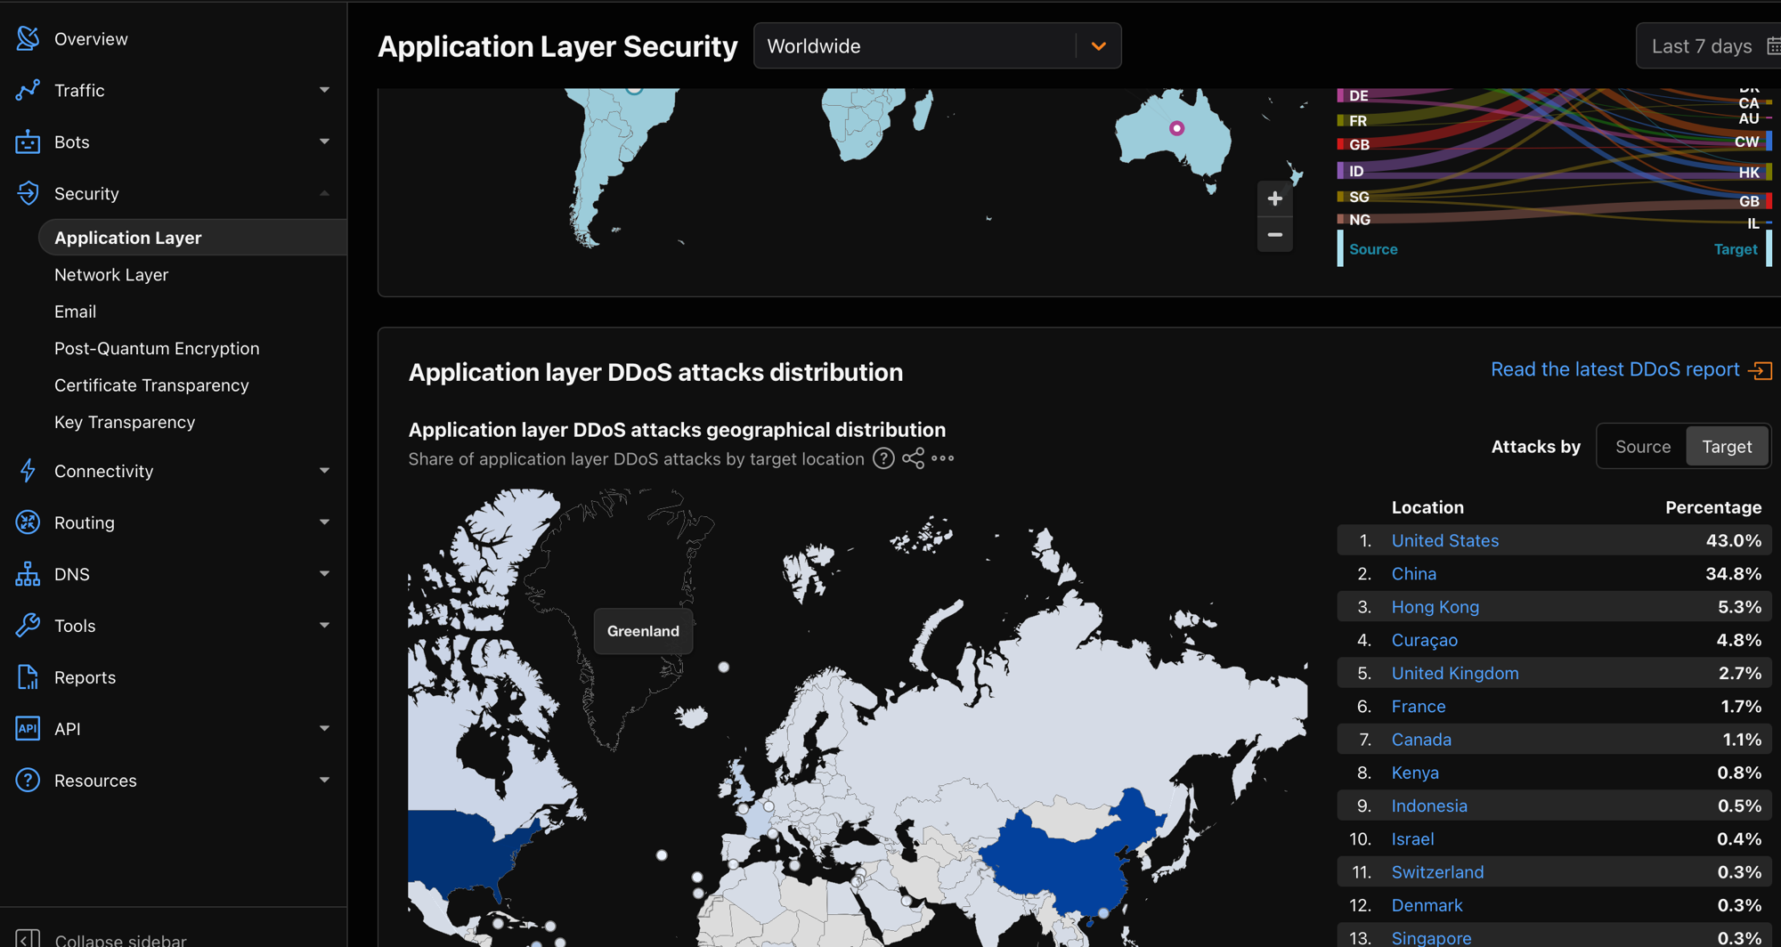
Task: Open Hong Kong location link
Action: (x=1435, y=607)
